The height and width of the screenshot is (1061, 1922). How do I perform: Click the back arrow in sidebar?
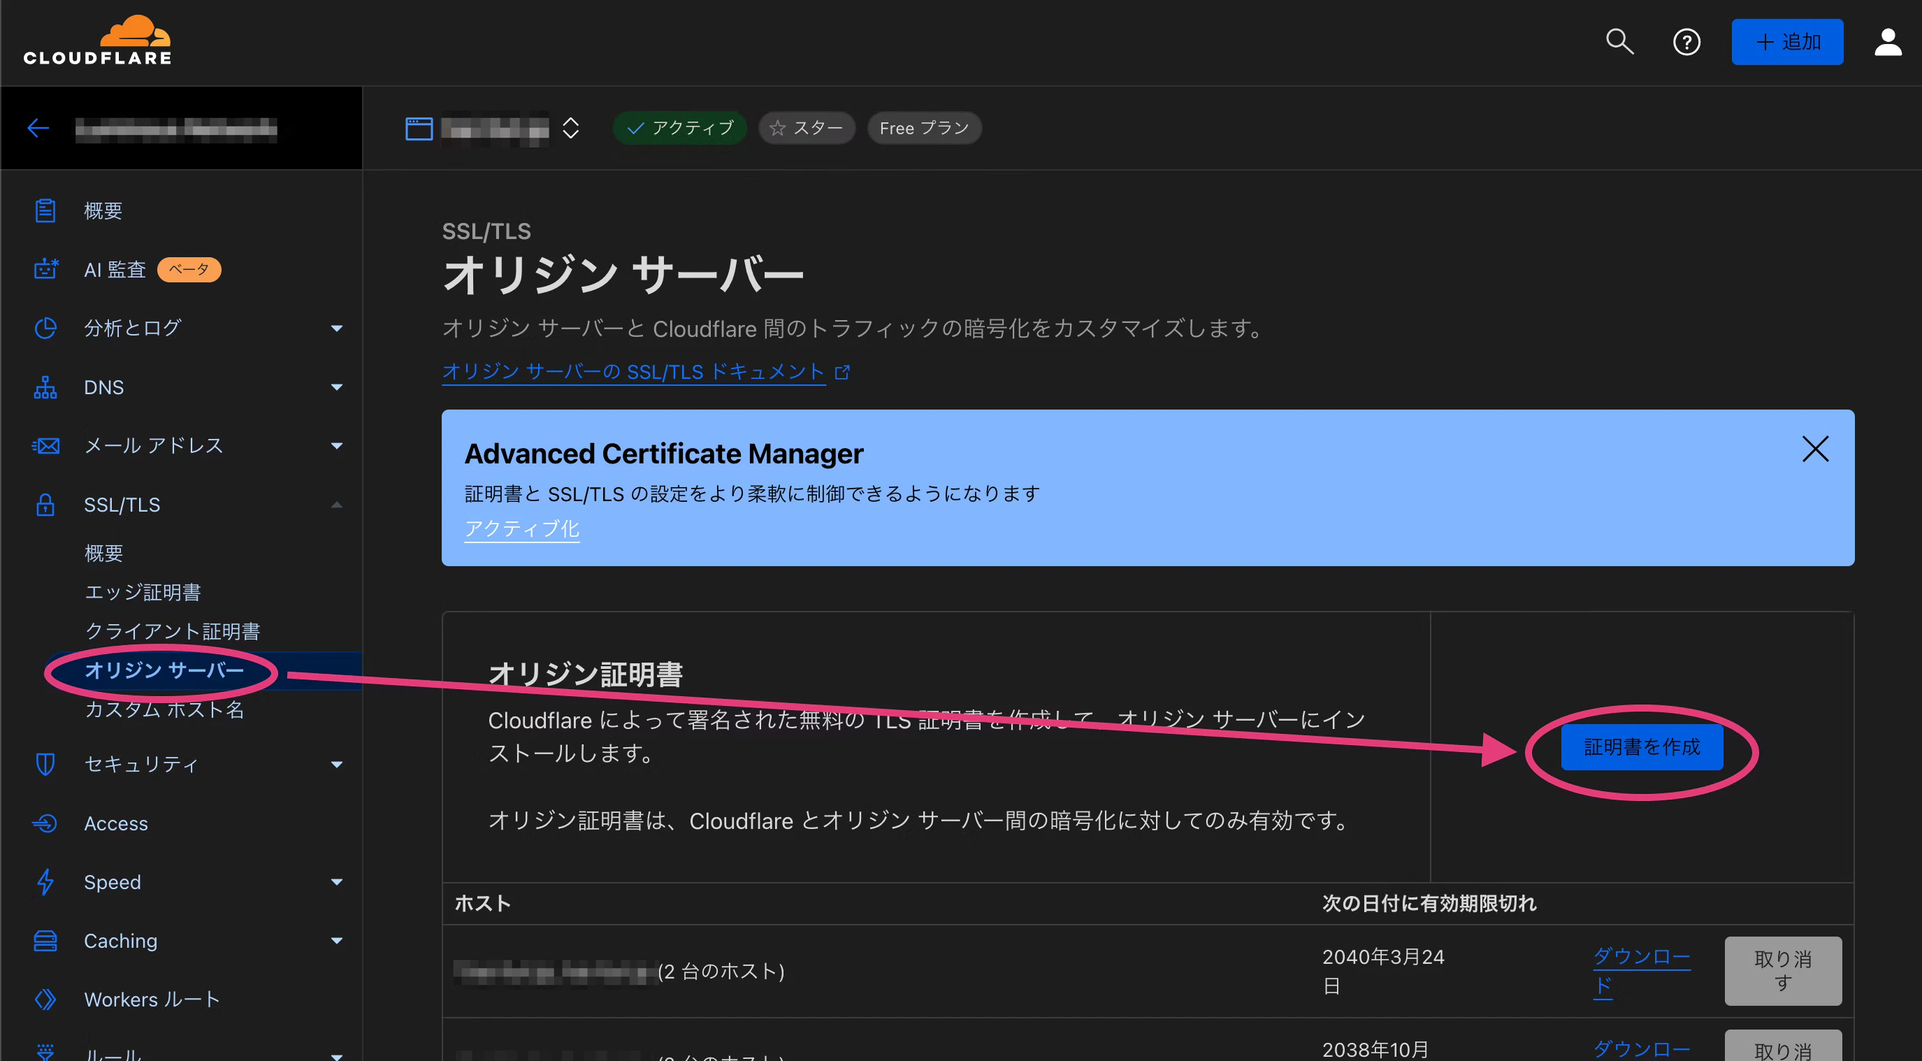38,129
